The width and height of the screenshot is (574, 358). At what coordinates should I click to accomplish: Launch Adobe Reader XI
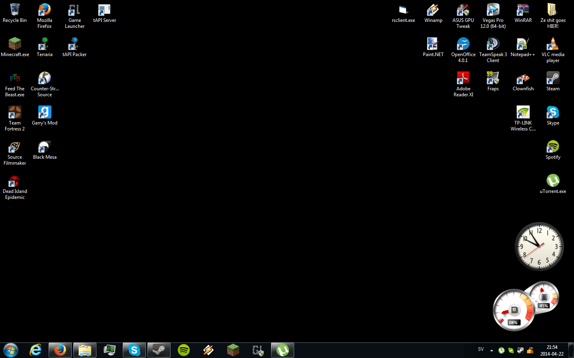click(x=463, y=78)
